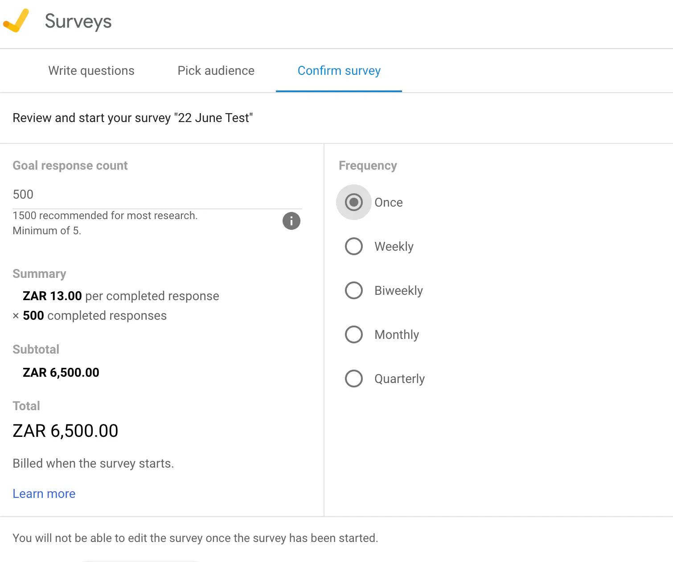Viewport: 673px width, 562px height.
Task: Choose the Weekly frequency option
Action: [354, 246]
